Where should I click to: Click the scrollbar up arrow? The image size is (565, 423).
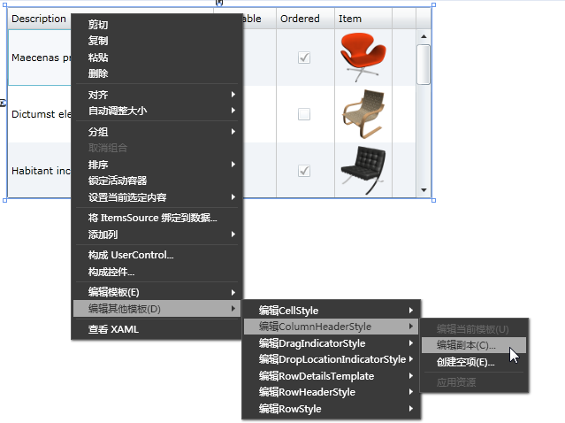tap(424, 36)
